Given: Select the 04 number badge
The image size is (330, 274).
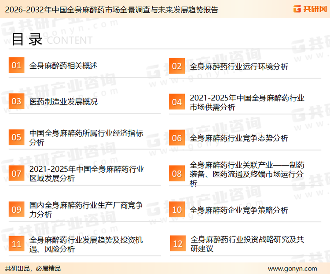Looking at the screenshot, I should [x=176, y=102].
